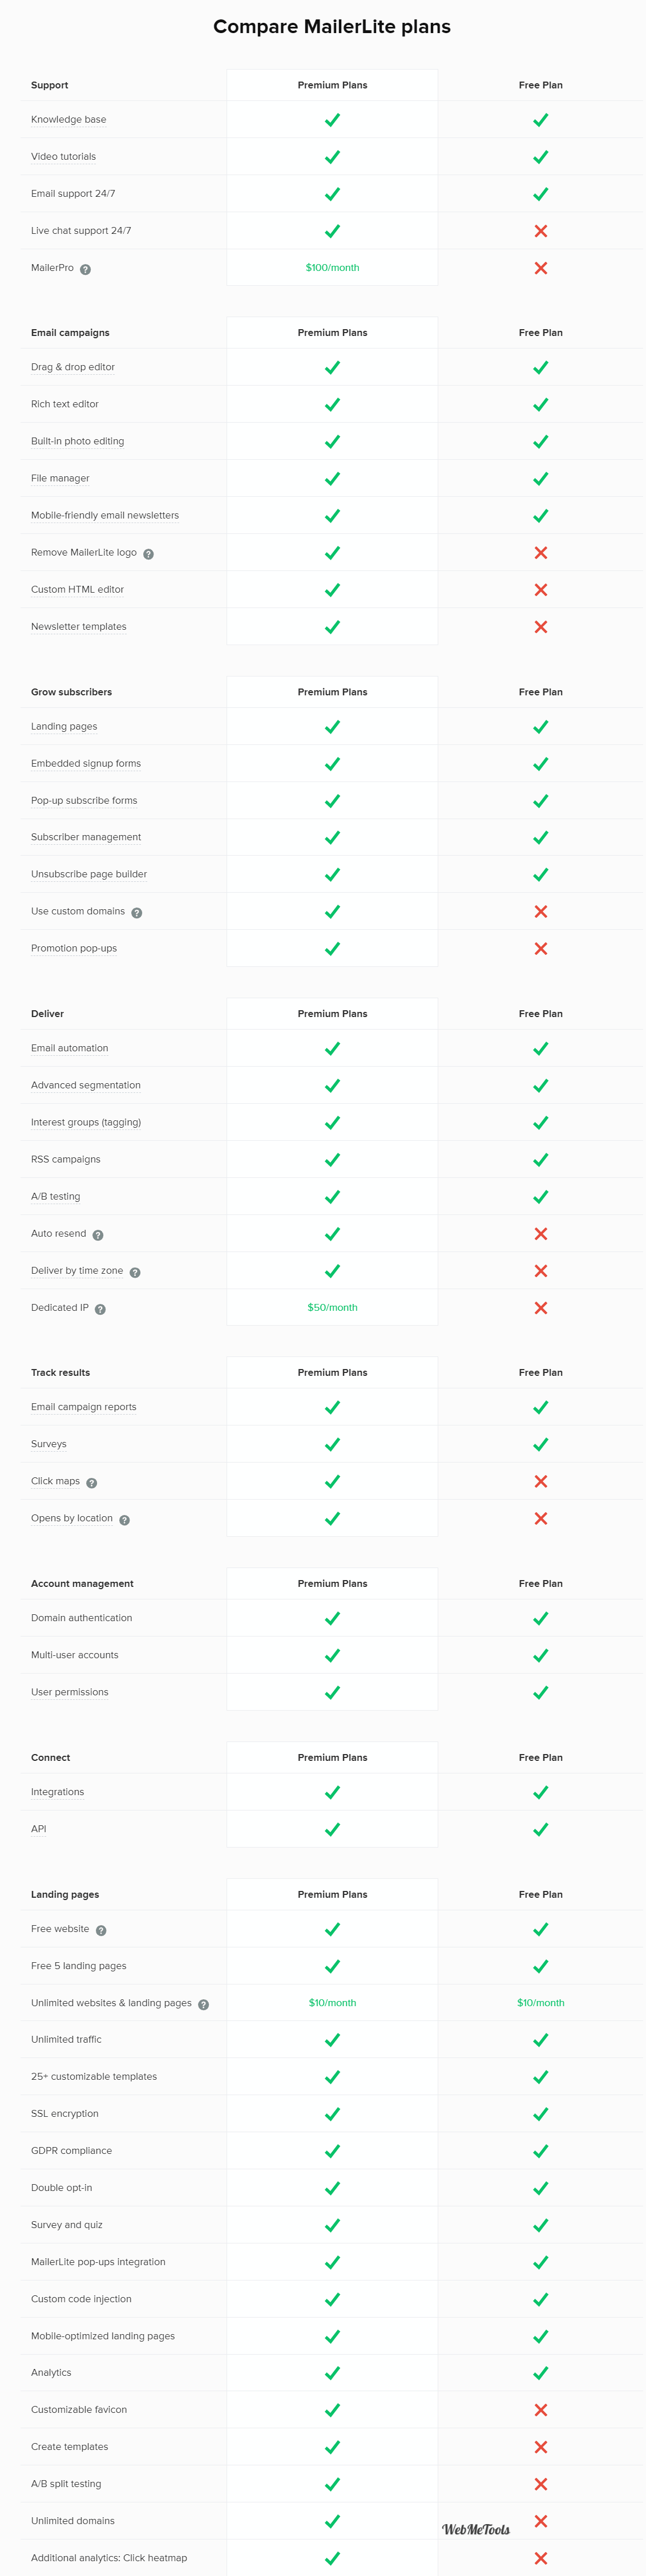Click the $50/month Dedicated IP price
The width and height of the screenshot is (646, 2576).
coord(332,1308)
